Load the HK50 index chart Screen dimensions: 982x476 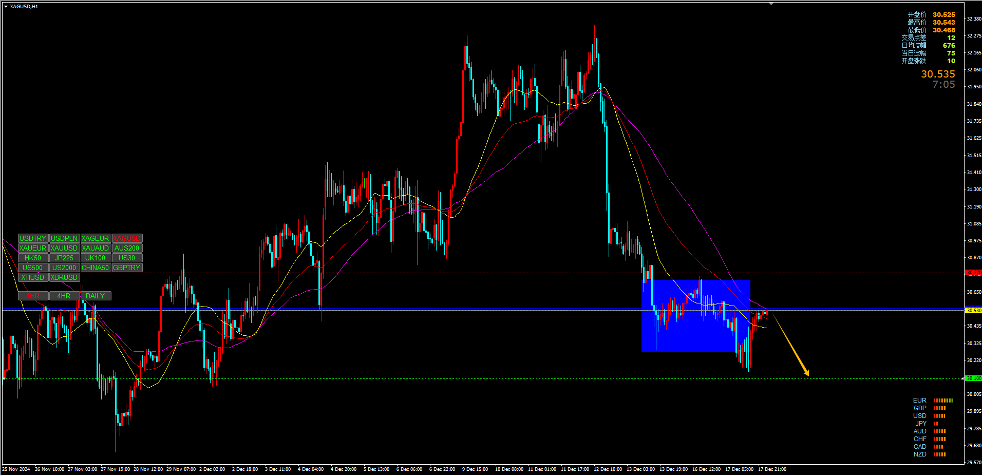[33, 258]
